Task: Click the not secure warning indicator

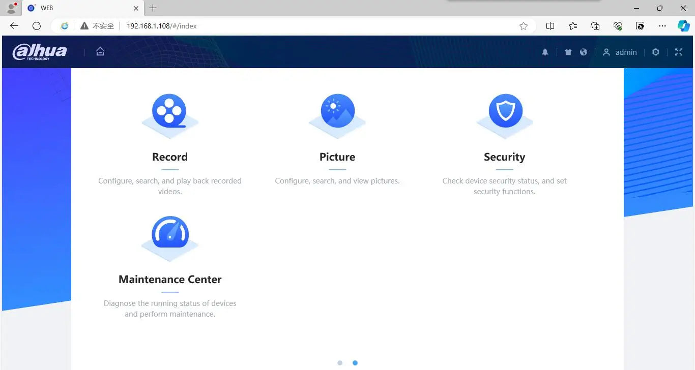Action: [x=97, y=26]
